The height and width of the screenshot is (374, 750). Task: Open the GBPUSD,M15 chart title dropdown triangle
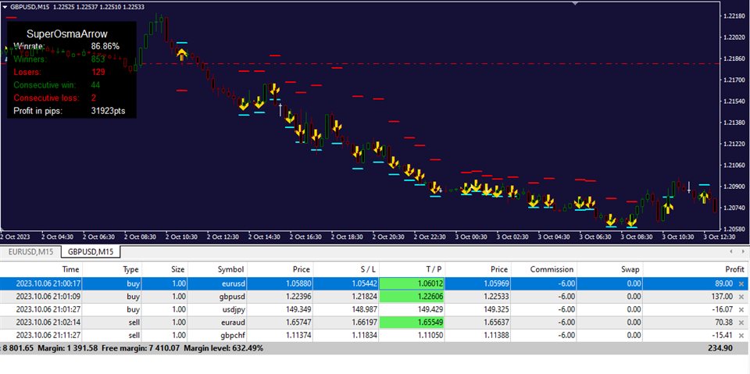coord(5,6)
